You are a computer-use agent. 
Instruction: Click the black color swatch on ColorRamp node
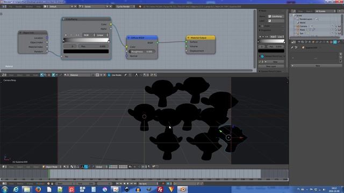pyautogui.click(x=86, y=51)
